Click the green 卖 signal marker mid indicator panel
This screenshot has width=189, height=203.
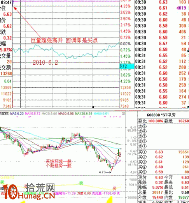[81, 183]
